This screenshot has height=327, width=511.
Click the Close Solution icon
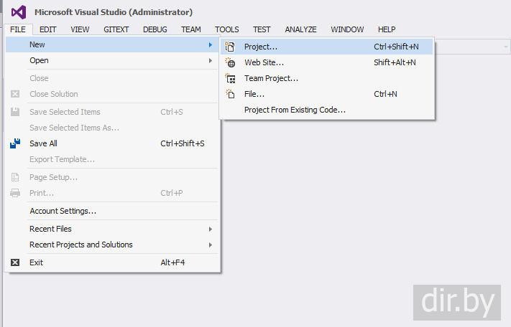(x=15, y=94)
